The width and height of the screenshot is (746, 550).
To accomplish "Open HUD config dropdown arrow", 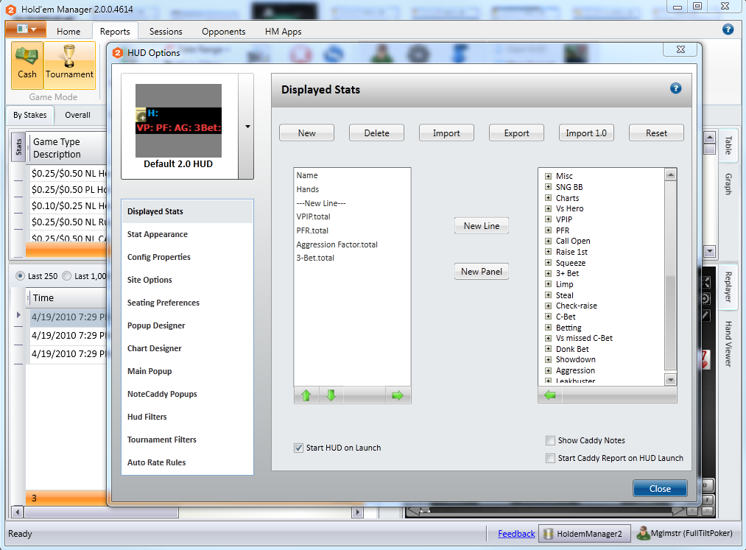I will click(247, 127).
